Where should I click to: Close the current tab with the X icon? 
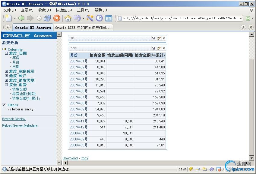point(251,27)
